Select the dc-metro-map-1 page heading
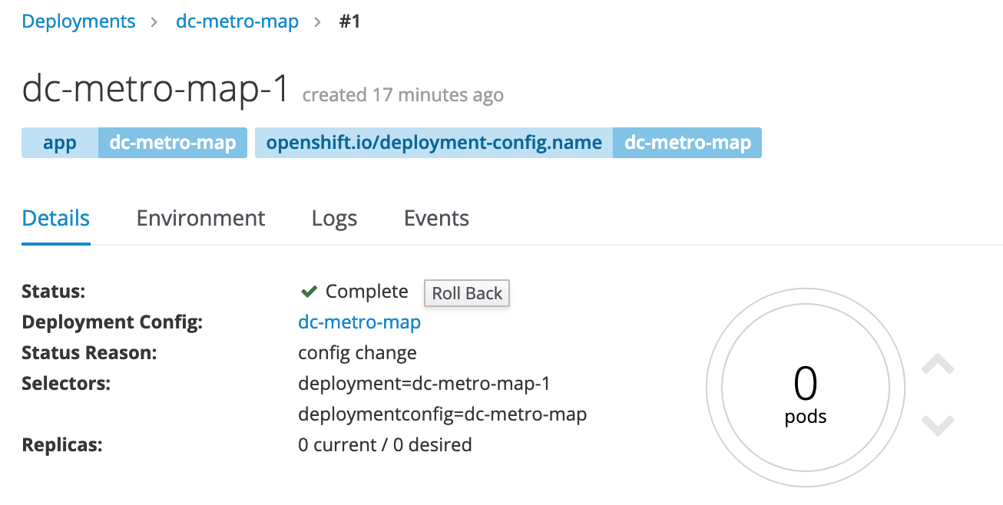The height and width of the screenshot is (505, 1003). point(156,89)
